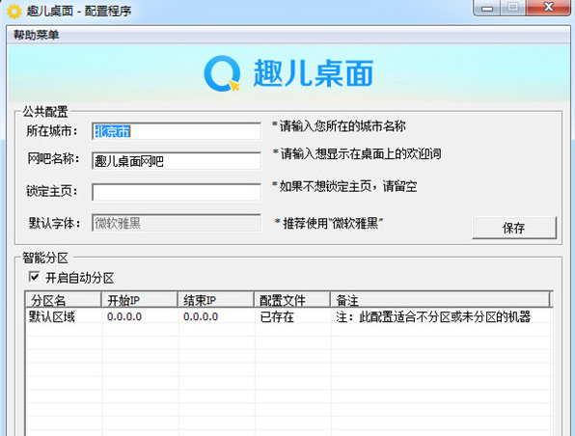Screen dimensions: 575x436
Task: Close the 配置程序 window
Action: point(548,8)
